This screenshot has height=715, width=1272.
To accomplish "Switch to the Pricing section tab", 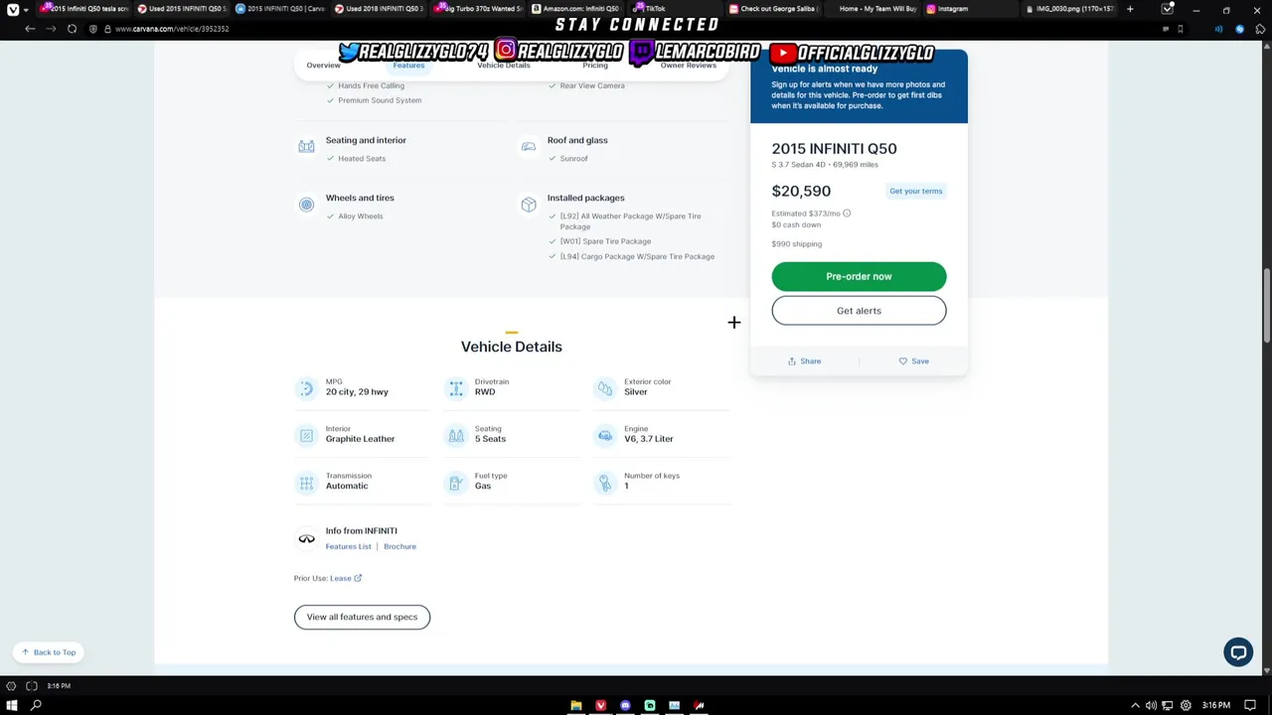I will [x=595, y=66].
